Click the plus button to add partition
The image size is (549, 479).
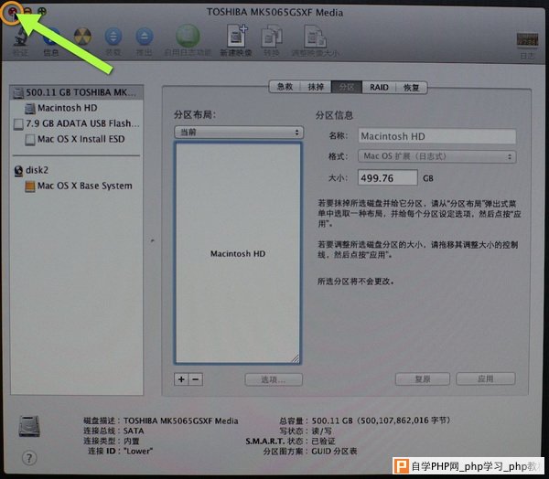[181, 379]
